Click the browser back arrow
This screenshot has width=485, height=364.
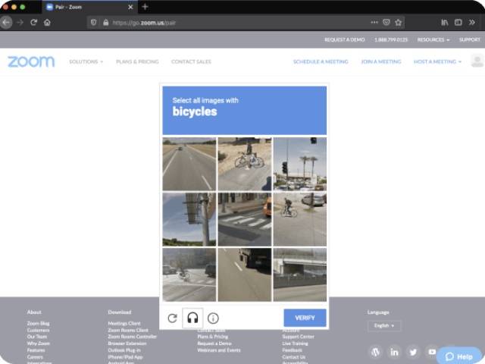(x=7, y=22)
